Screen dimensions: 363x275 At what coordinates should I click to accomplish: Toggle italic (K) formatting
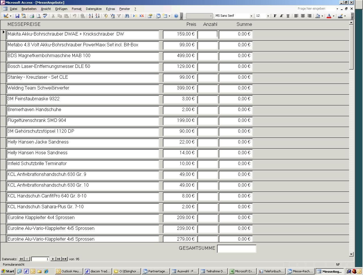click(x=281, y=16)
